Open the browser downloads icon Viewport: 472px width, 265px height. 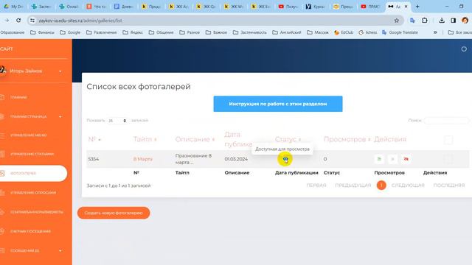pyautogui.click(x=442, y=21)
